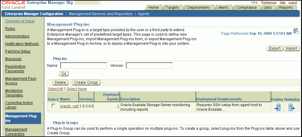Open Roles in the sidebar

pyautogui.click(x=10, y=29)
